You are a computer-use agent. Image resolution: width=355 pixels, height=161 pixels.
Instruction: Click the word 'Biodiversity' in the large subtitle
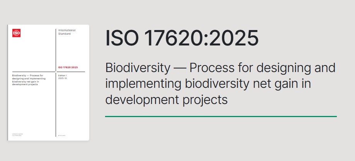[137, 69]
